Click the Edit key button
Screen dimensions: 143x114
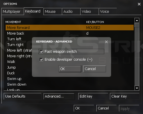[93, 96]
